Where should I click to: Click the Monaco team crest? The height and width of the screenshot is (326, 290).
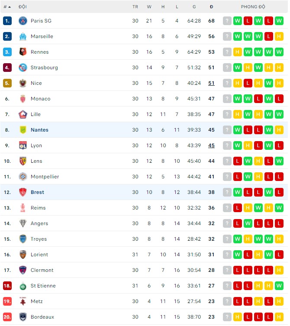coord(23,99)
